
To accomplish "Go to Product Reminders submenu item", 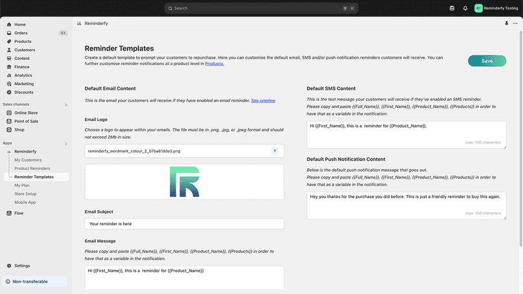I will (32, 168).
